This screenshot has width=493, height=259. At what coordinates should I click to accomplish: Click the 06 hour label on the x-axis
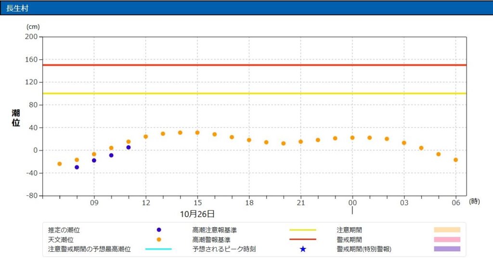pos(456,203)
